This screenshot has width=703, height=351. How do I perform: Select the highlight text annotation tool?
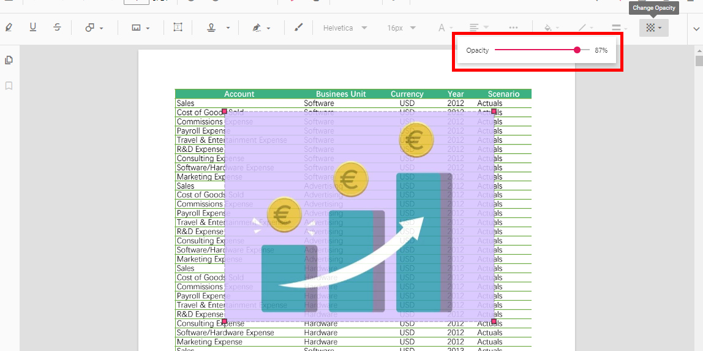tap(9, 28)
